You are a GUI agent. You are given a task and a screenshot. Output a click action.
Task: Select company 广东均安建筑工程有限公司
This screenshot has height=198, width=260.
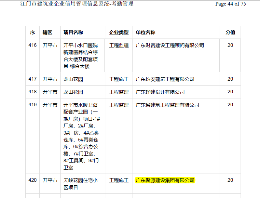click(165, 79)
